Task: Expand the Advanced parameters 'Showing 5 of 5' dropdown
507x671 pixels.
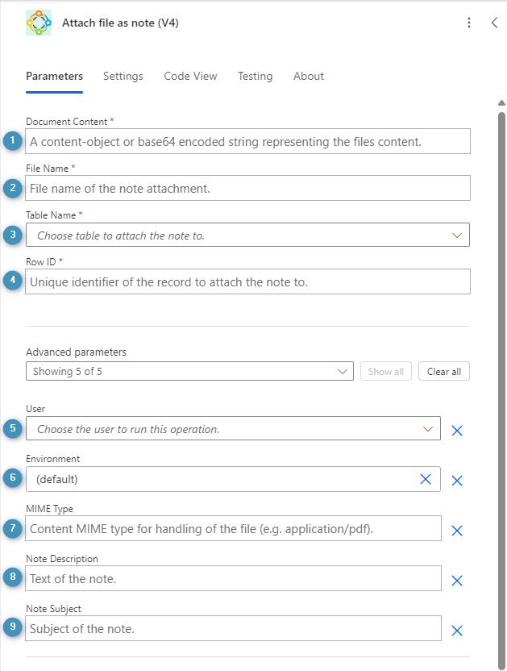Action: 343,372
